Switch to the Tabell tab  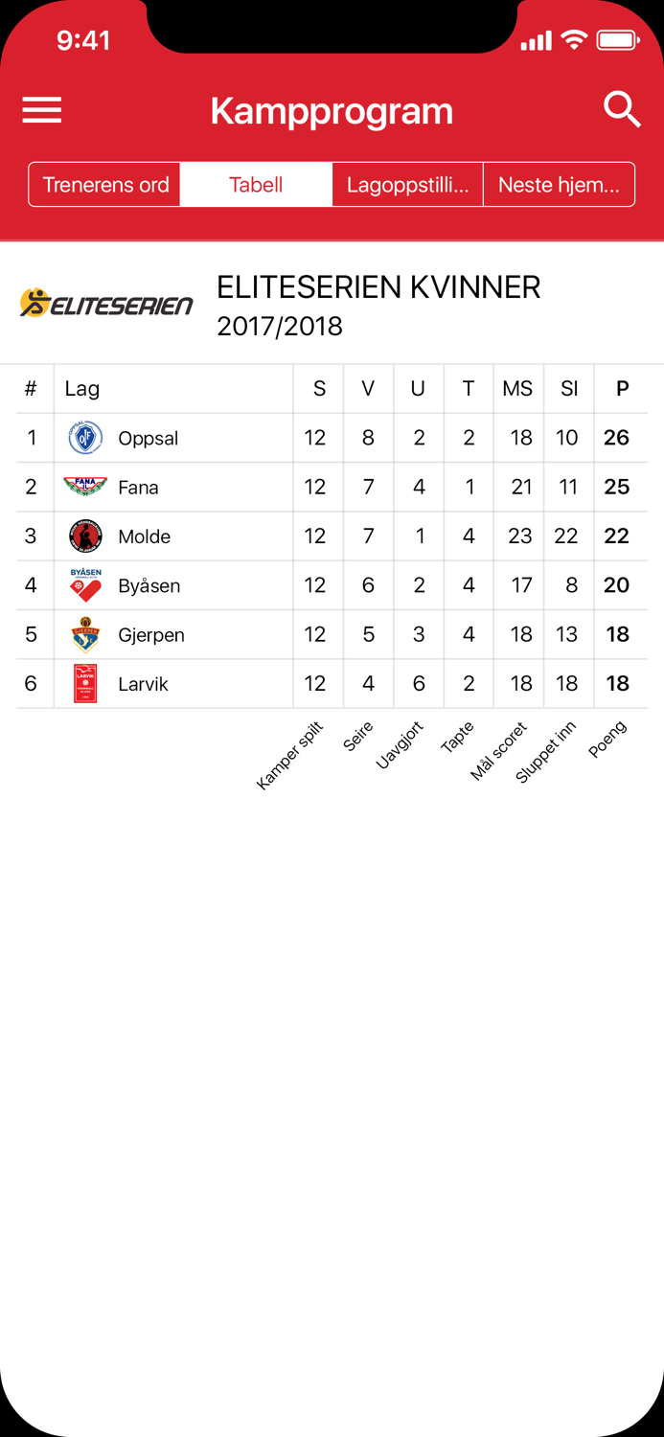pos(256,184)
